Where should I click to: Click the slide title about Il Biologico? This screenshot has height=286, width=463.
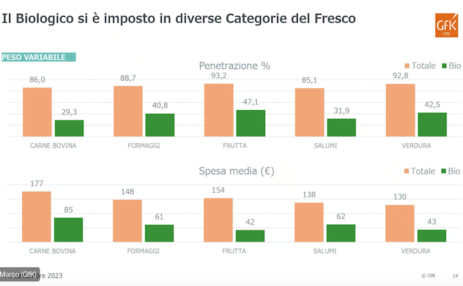[x=179, y=18]
